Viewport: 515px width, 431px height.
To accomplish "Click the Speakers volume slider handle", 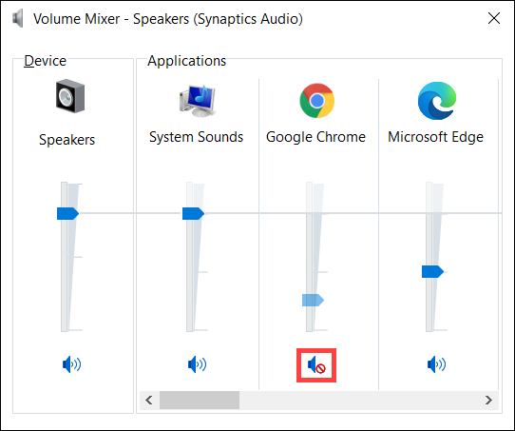I will point(68,213).
